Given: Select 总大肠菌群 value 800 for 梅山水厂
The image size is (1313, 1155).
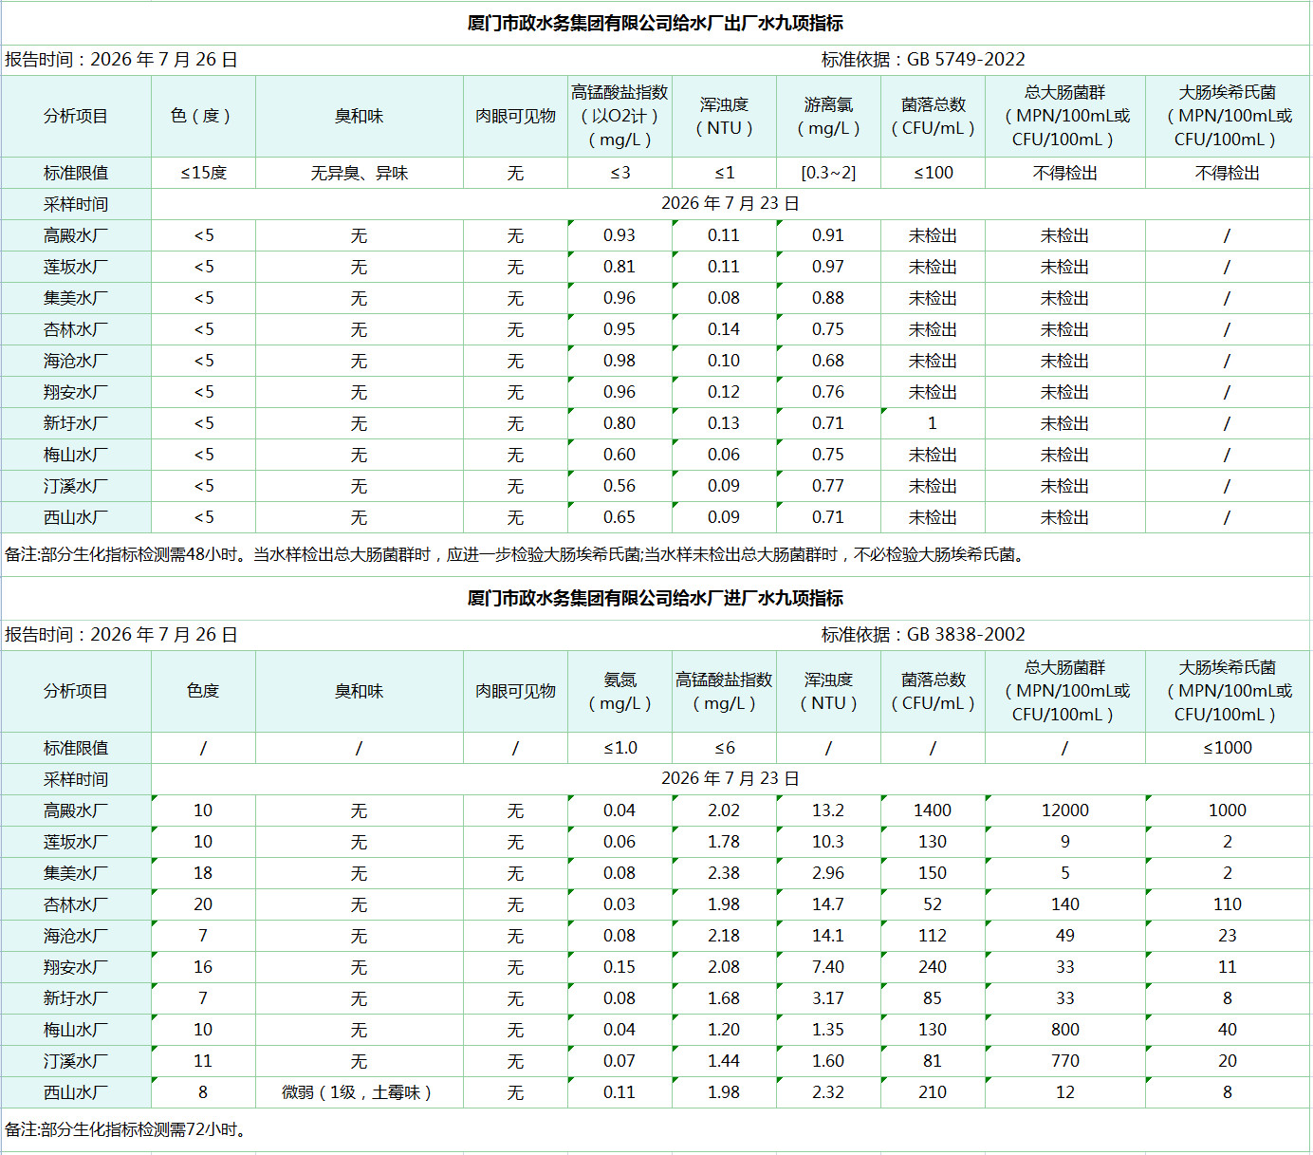Looking at the screenshot, I should [1065, 1030].
